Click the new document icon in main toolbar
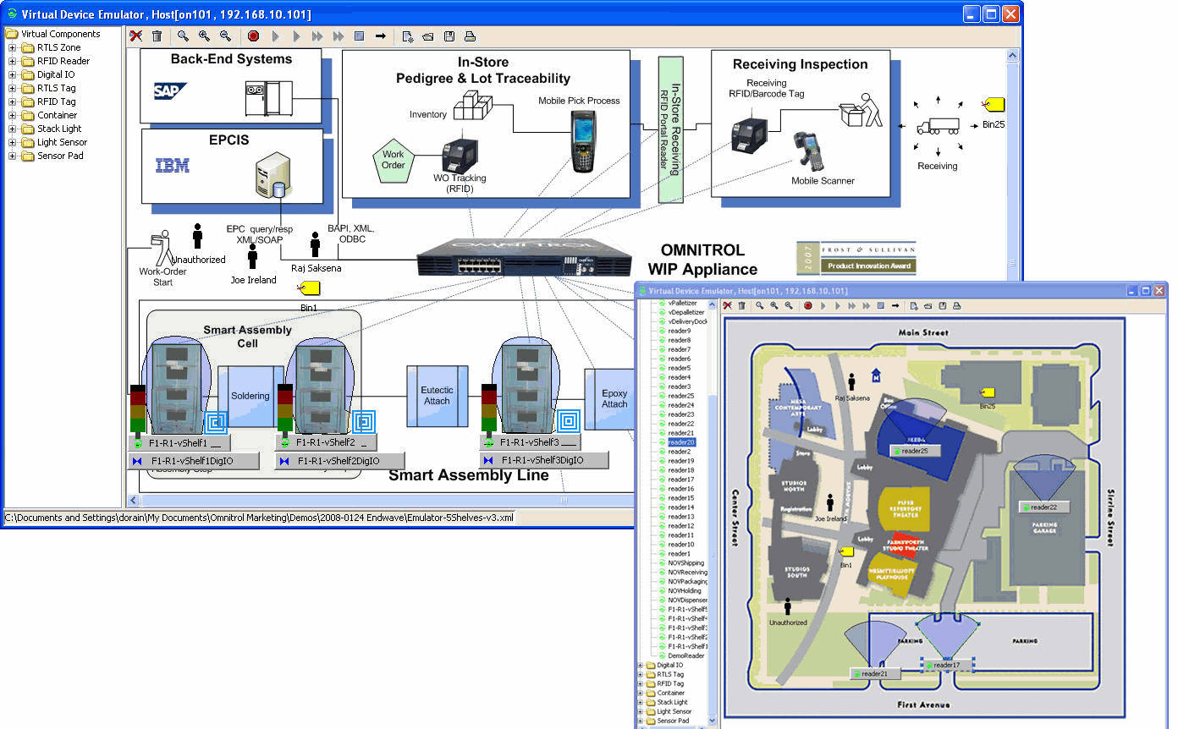 point(407,36)
